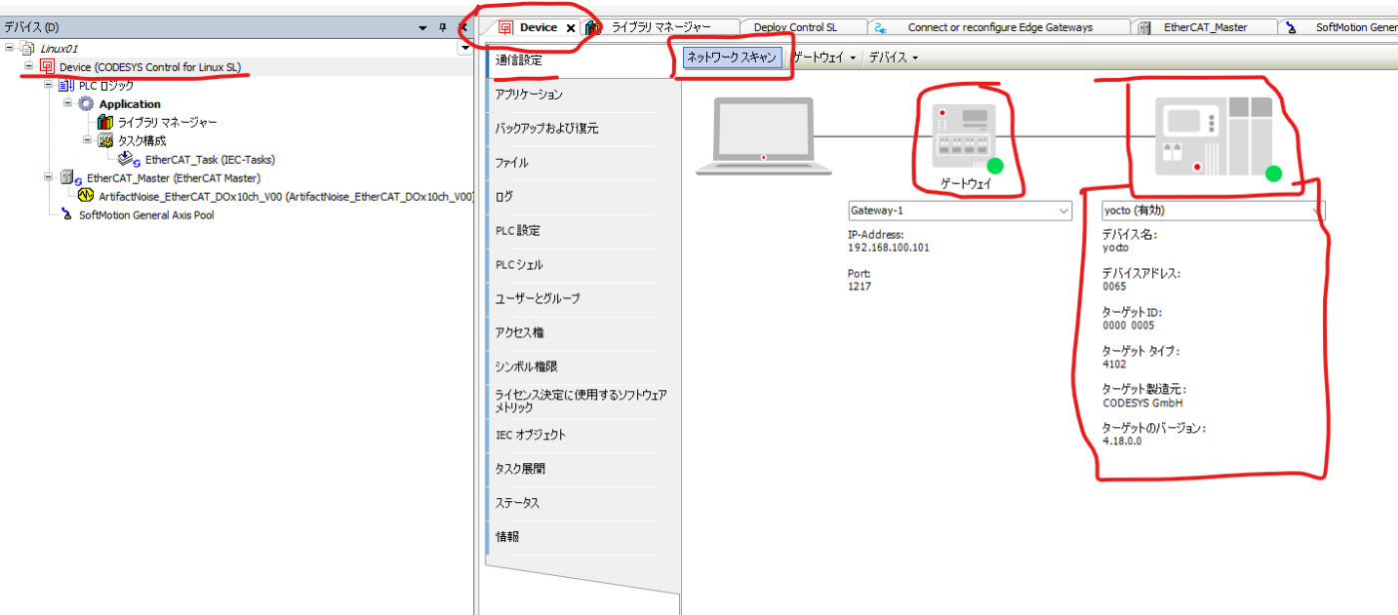Screen dimensions: 1398x615
Task: Switch to the EtherCAT_Master tab
Action: tap(1205, 27)
